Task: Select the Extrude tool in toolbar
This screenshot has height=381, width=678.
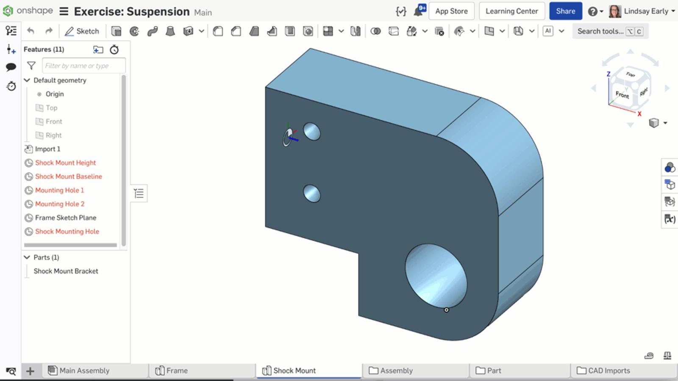Action: [x=116, y=31]
